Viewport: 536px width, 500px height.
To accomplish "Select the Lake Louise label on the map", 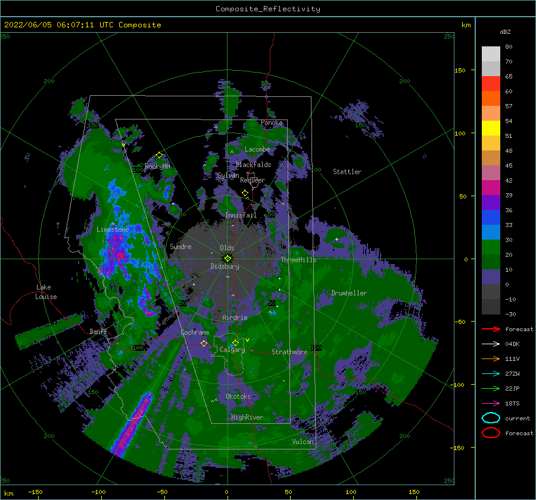I will point(46,292).
